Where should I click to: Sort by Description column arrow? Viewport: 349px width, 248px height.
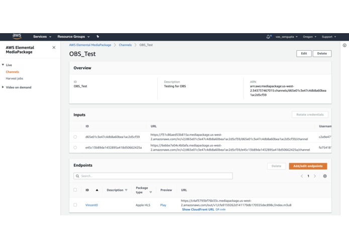[x=126, y=190]
